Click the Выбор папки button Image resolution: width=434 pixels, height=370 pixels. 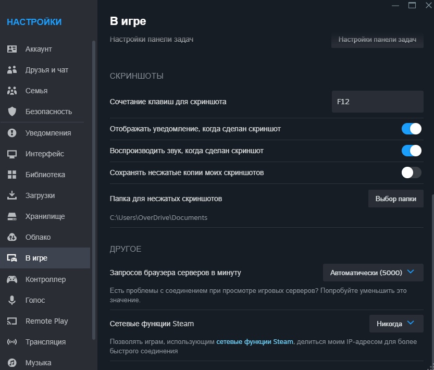point(396,199)
